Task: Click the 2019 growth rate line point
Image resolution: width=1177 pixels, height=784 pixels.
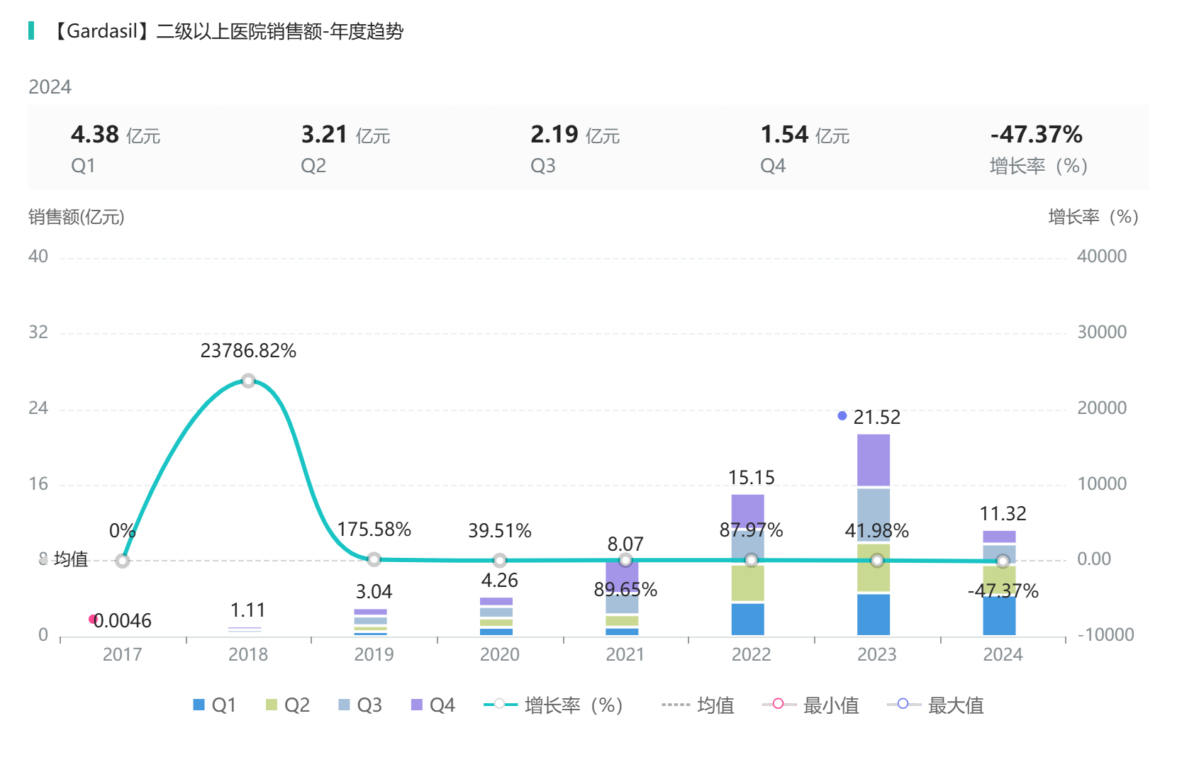Action: tap(374, 559)
